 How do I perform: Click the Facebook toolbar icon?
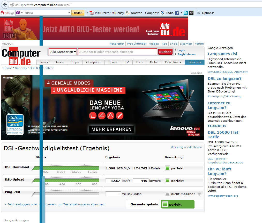(177, 13)
